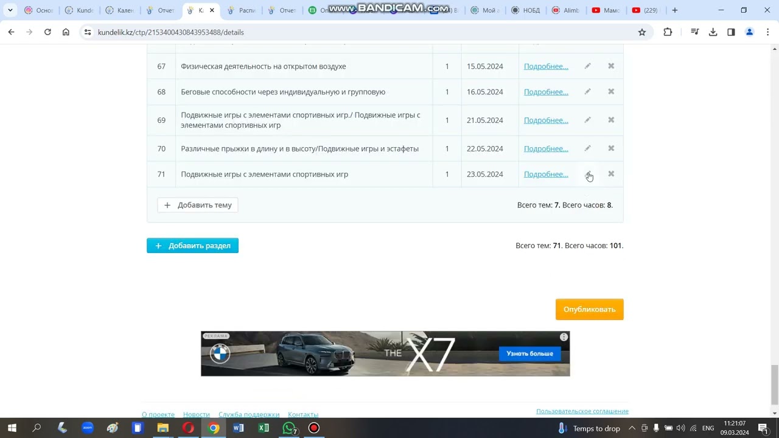Open Microsoft Word from the taskbar

click(x=239, y=428)
